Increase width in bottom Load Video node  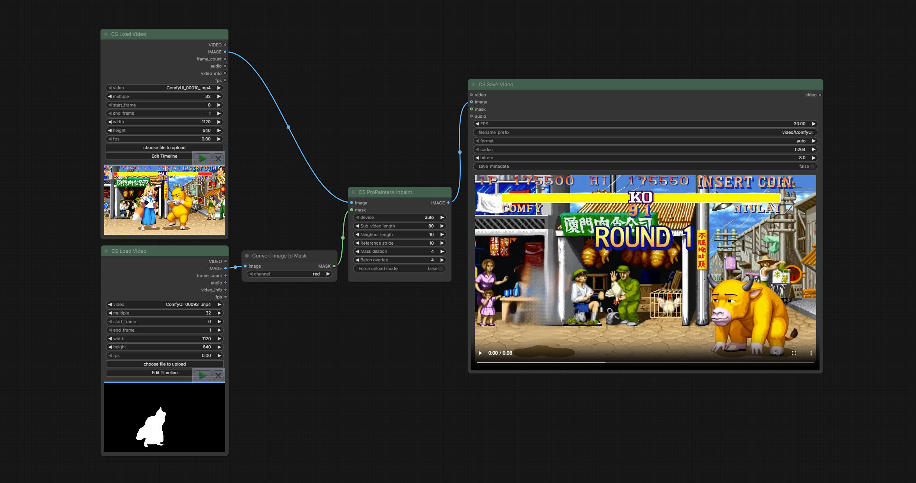[x=219, y=339]
